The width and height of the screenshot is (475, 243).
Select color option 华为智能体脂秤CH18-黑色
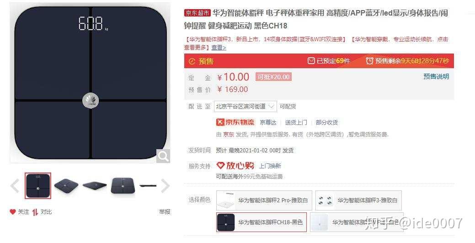262,222
